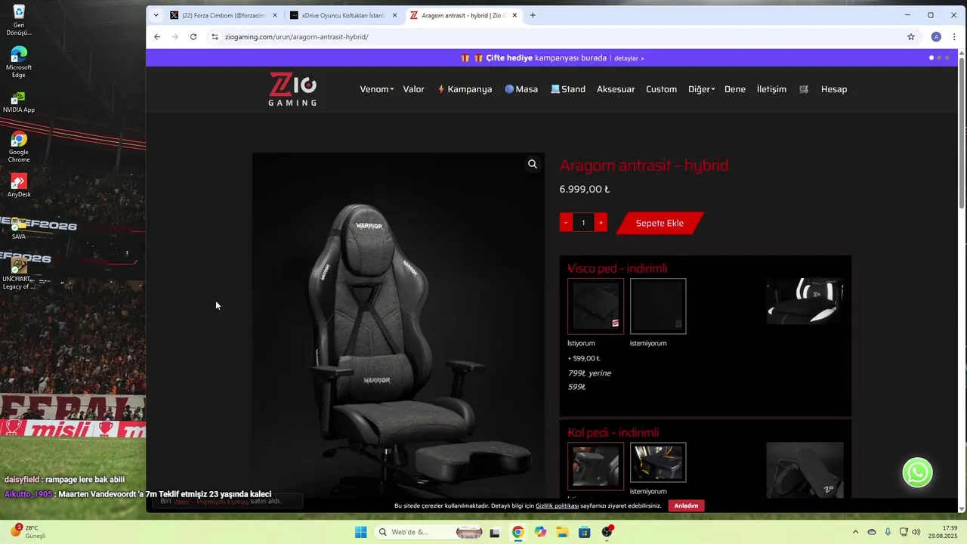Add product with Sepete Ekle button

(660, 223)
